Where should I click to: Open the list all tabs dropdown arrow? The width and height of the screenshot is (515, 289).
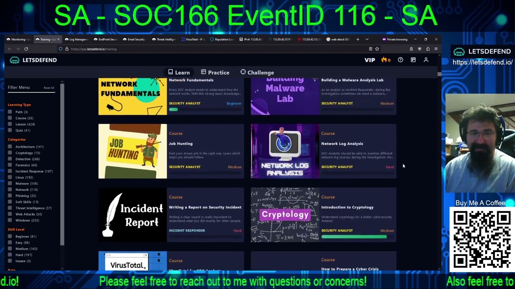click(x=367, y=39)
